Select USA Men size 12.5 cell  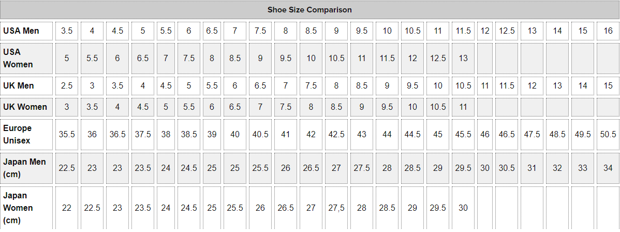pyautogui.click(x=507, y=31)
